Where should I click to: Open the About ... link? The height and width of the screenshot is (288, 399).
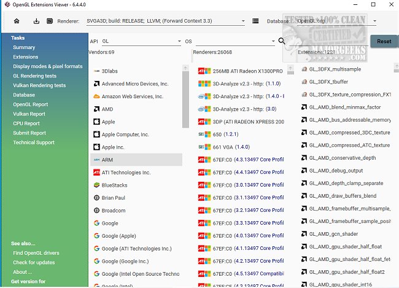coord(22,272)
